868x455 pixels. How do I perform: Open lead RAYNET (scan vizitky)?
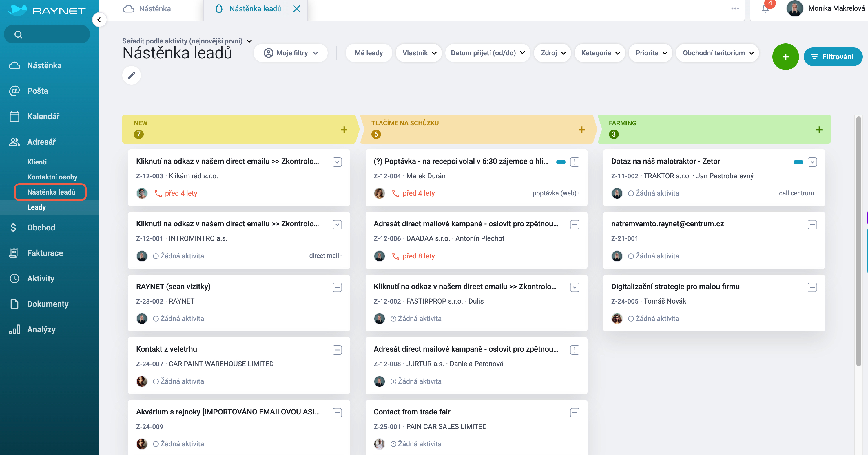click(173, 286)
